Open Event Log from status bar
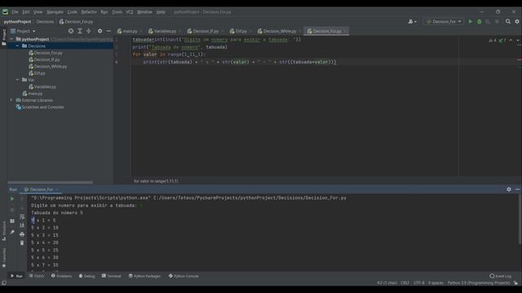522x293 pixels. click(500, 276)
